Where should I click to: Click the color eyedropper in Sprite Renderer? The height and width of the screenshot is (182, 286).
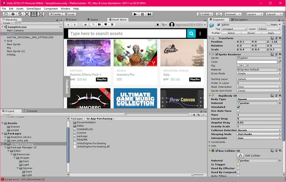pos(279,62)
